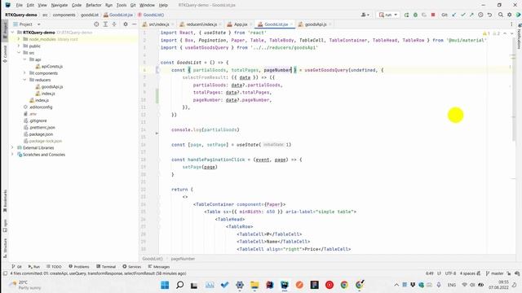Open the Run tool window button
This screenshot has height=293, width=522.
click(34, 267)
